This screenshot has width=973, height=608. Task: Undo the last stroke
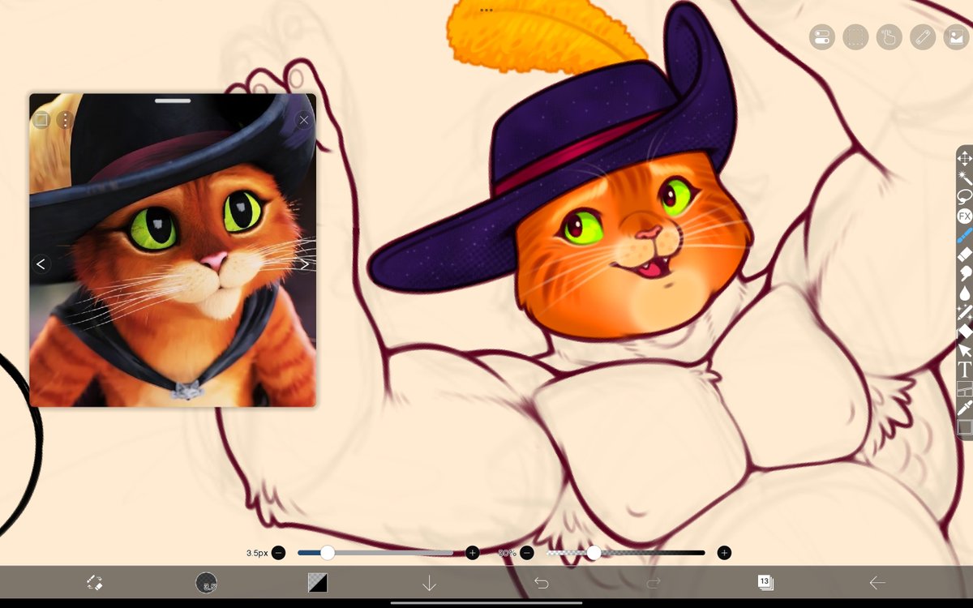(x=541, y=582)
